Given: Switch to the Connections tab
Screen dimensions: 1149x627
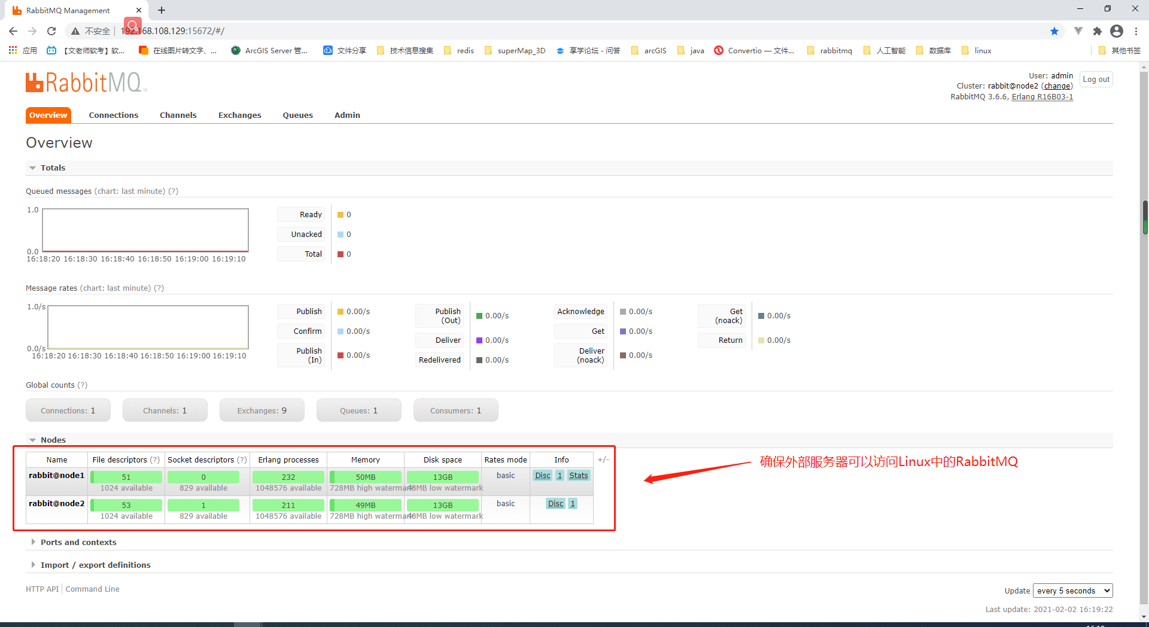Looking at the screenshot, I should point(114,115).
